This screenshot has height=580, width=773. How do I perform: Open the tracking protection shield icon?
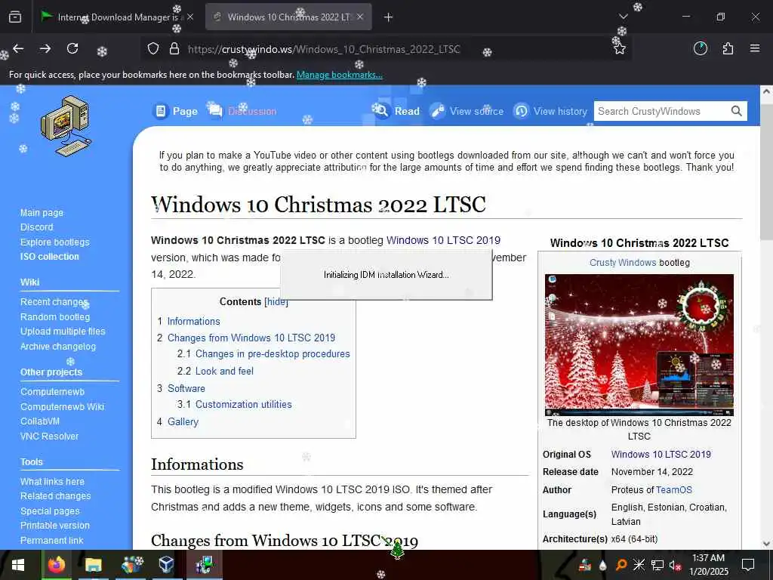click(x=153, y=49)
